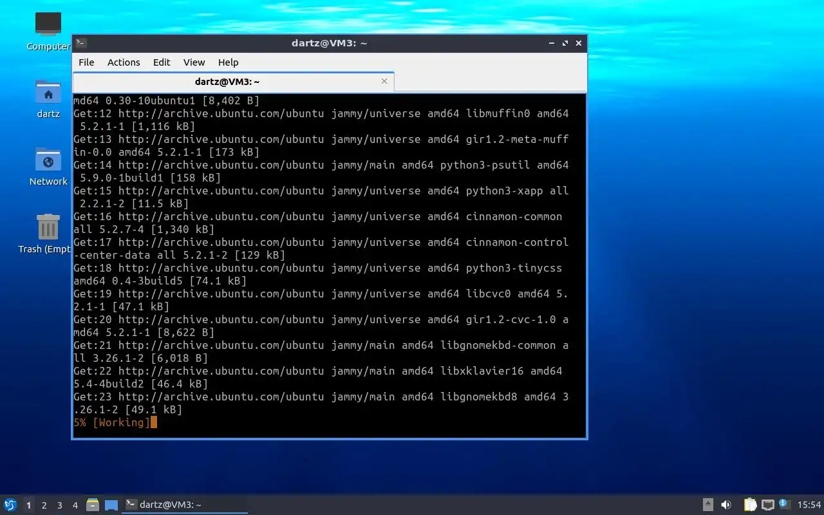Open the Lubuntu start menu
824x515 pixels.
[10, 505]
